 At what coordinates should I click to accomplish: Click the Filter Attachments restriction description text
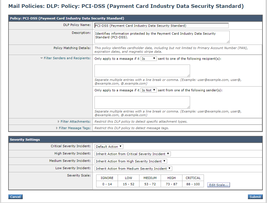point(141,122)
